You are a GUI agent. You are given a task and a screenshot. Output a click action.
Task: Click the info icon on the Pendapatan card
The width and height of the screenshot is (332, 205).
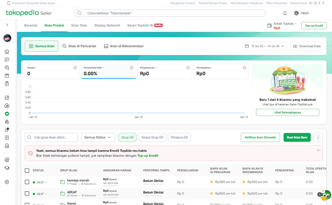(244, 68)
